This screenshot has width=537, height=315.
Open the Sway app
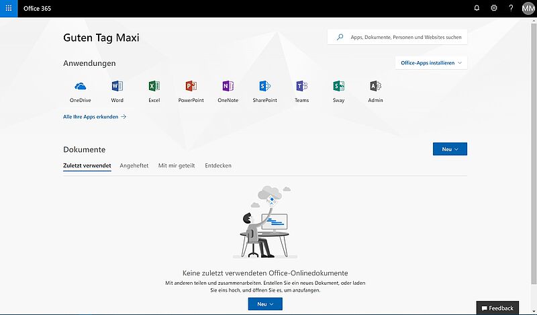point(338,91)
